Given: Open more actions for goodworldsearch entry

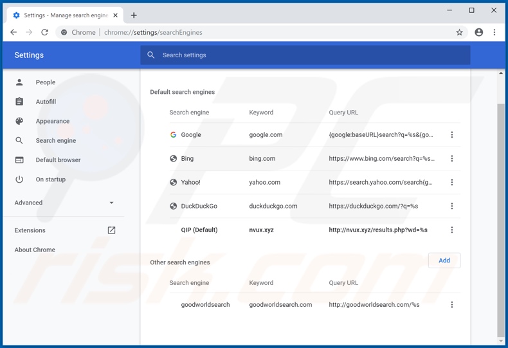Looking at the screenshot, I should click(451, 305).
